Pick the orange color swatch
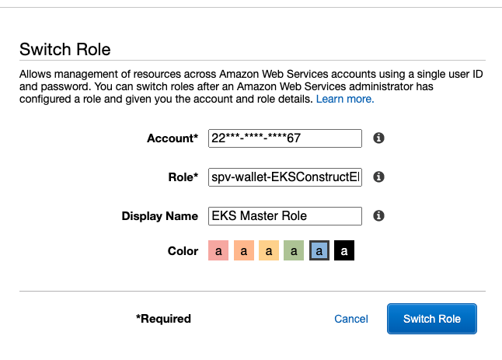This screenshot has height=360, width=502. [x=244, y=250]
